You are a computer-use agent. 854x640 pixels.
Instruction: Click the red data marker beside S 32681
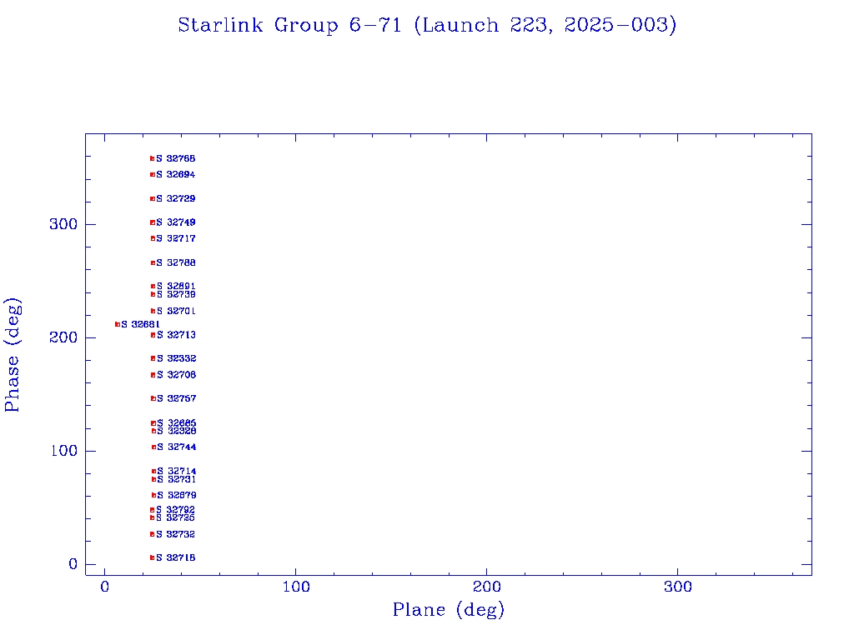tap(117, 324)
